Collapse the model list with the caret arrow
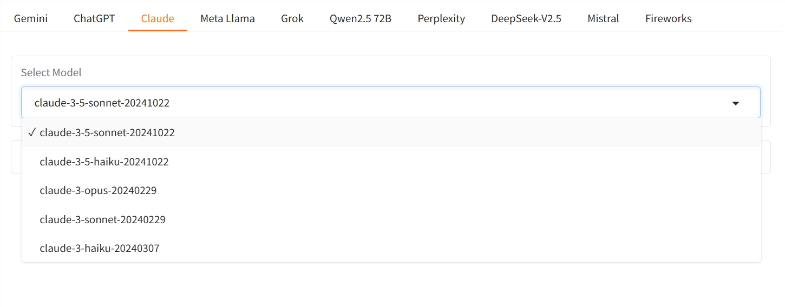This screenshot has width=785, height=307. tap(735, 103)
